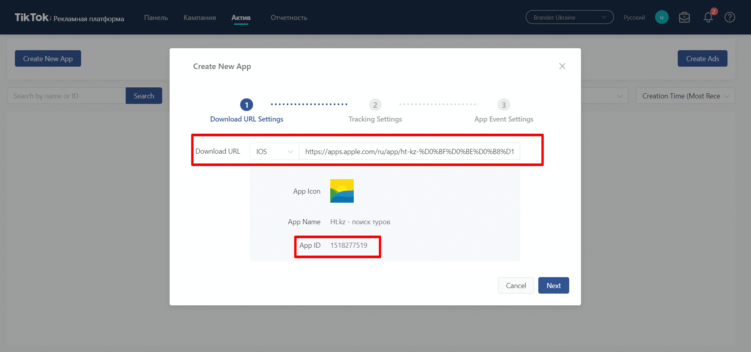The height and width of the screenshot is (352, 751).
Task: Click the Cancel button
Action: [516, 286]
